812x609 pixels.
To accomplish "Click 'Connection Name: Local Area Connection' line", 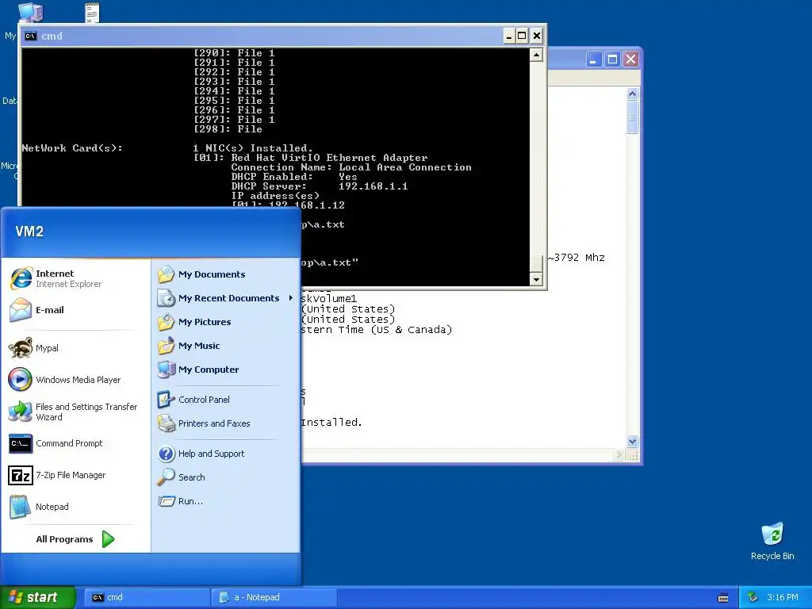I will pyautogui.click(x=351, y=167).
